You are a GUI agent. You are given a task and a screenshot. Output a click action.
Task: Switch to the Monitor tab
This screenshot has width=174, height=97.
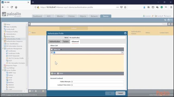coord(60,16)
